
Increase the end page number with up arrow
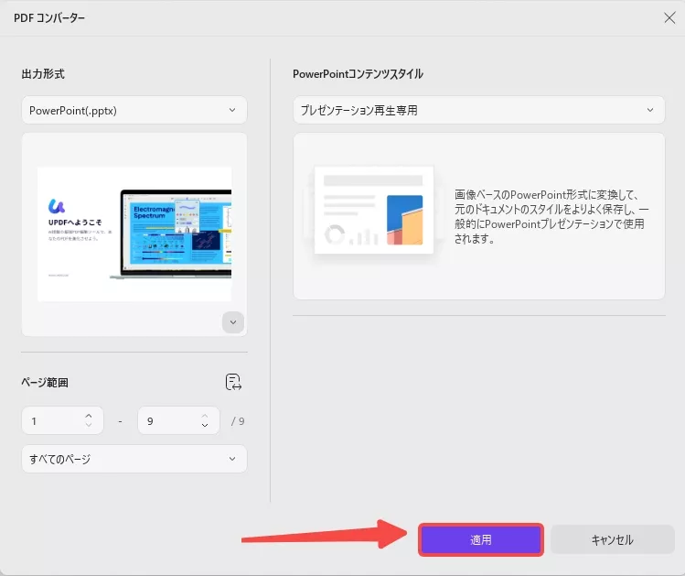(x=205, y=416)
